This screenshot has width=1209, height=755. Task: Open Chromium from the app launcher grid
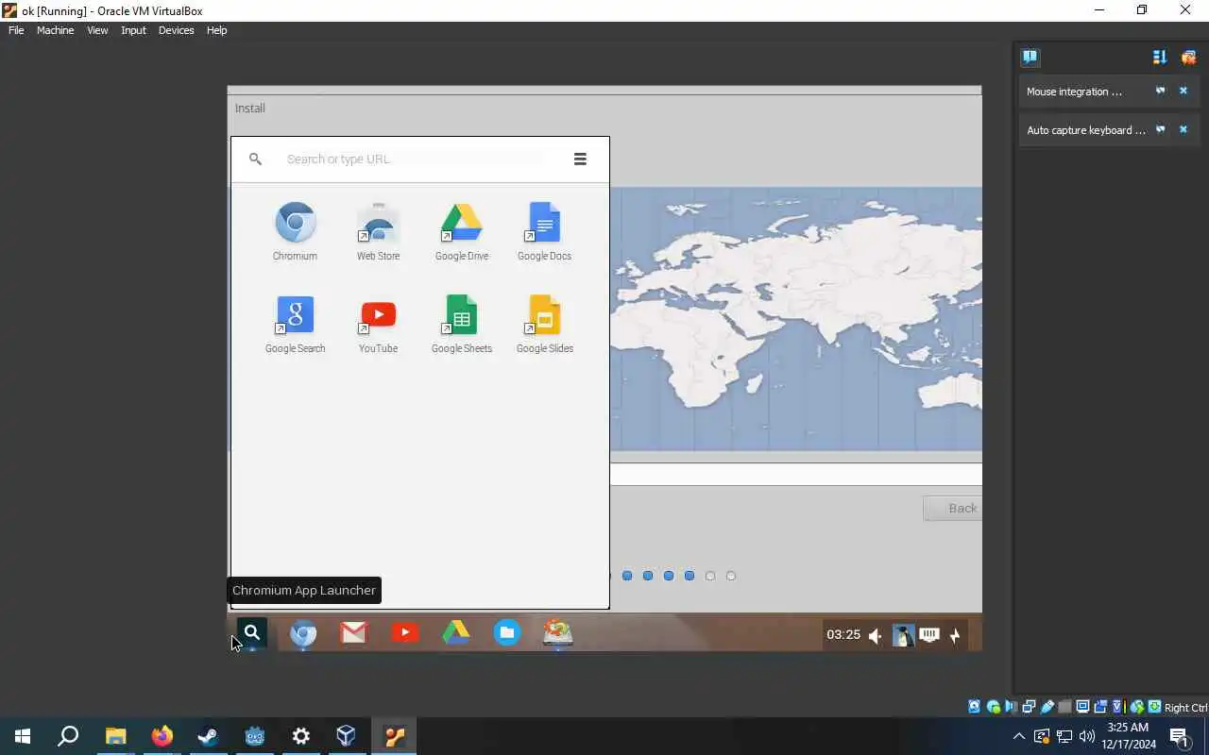pyautogui.click(x=295, y=231)
